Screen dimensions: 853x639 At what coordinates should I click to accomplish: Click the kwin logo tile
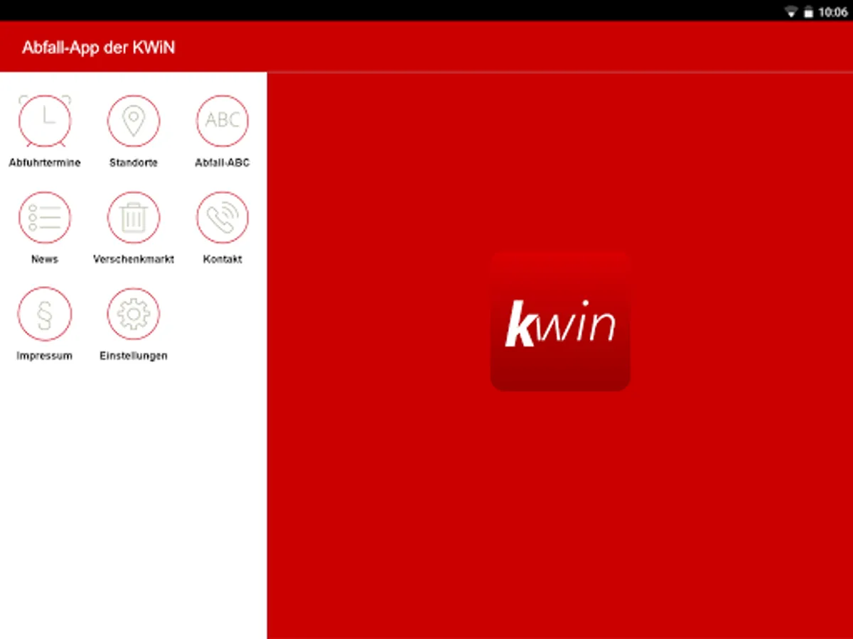coord(560,321)
